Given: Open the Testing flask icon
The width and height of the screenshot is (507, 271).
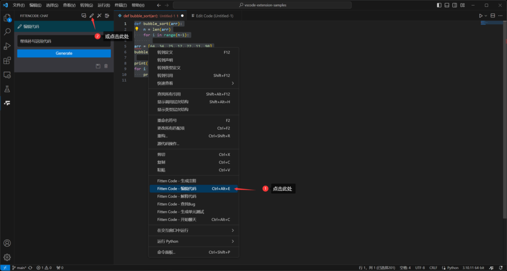Looking at the screenshot, I should (7, 89).
